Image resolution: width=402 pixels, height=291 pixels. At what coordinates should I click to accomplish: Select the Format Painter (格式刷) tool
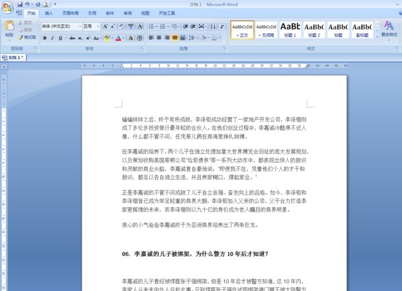(x=27, y=38)
